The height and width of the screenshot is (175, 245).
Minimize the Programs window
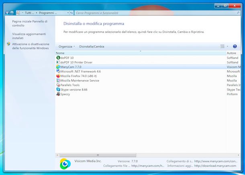point(218,6)
